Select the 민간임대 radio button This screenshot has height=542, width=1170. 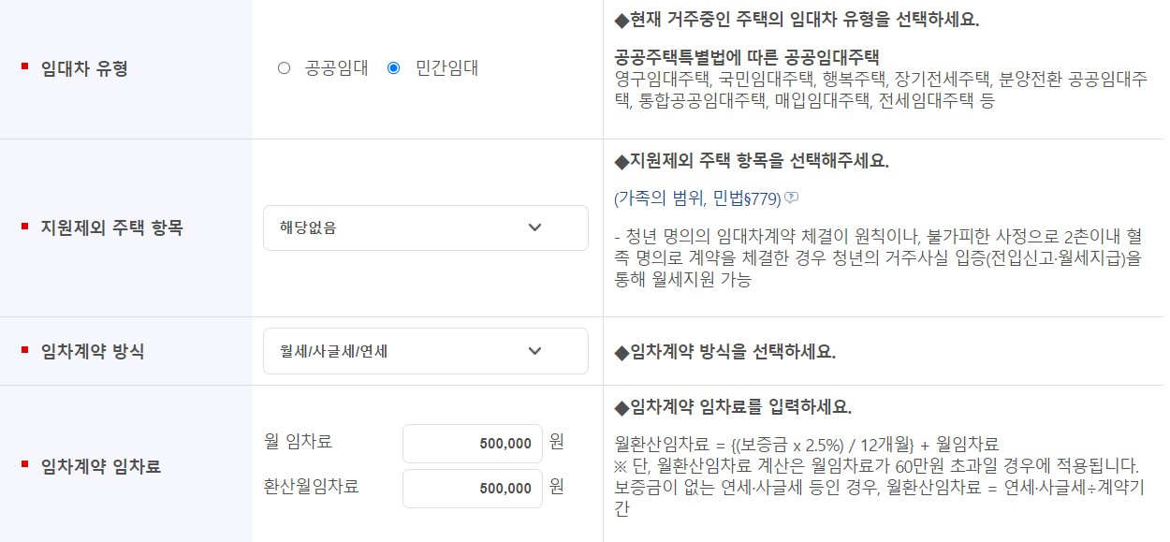[395, 67]
